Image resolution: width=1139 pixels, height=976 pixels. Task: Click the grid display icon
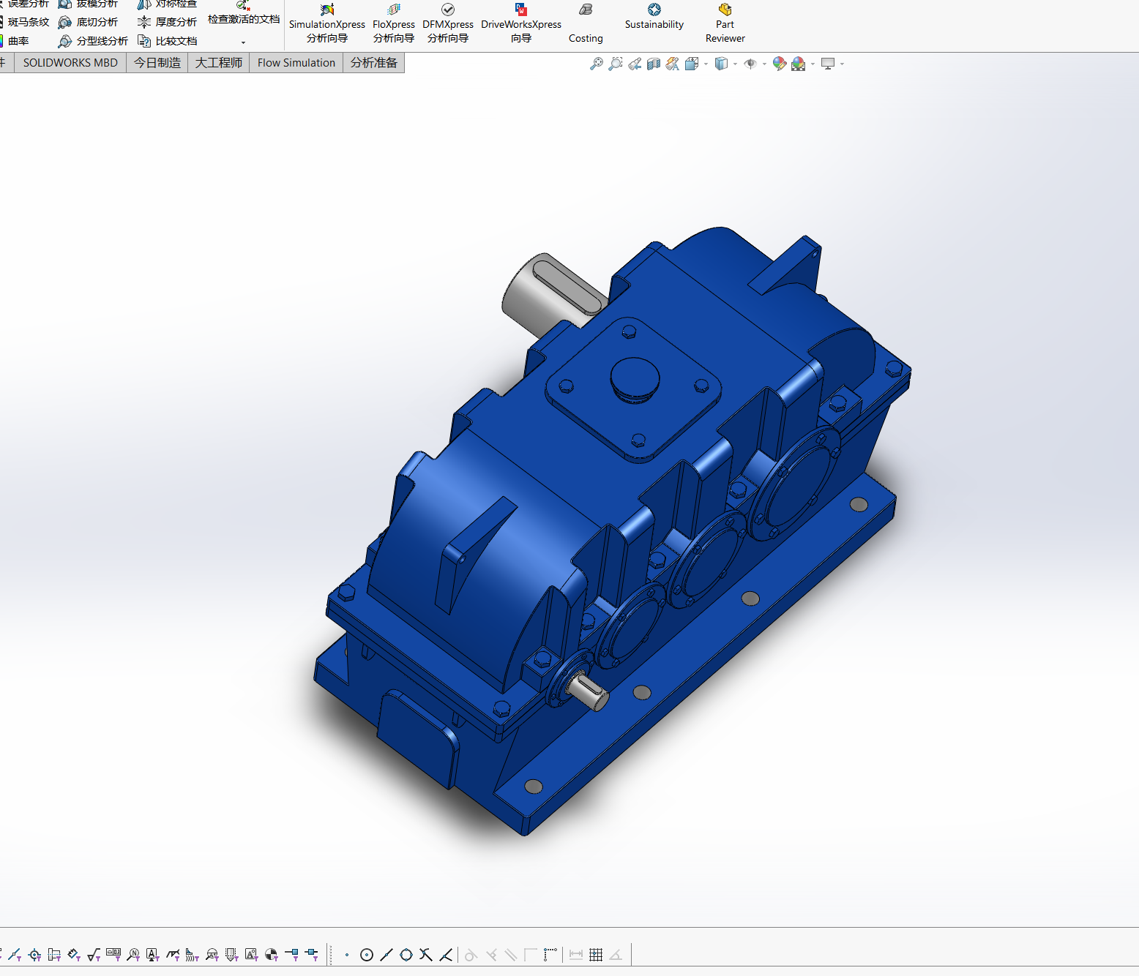coord(596,955)
